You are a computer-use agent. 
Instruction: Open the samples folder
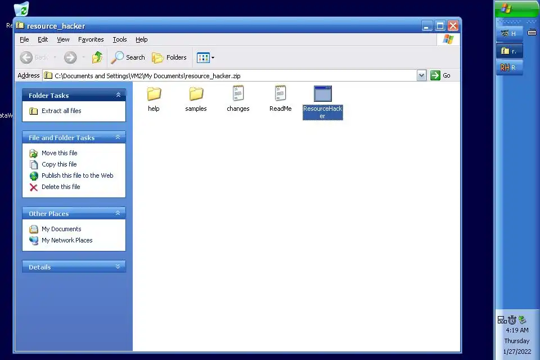[196, 99]
